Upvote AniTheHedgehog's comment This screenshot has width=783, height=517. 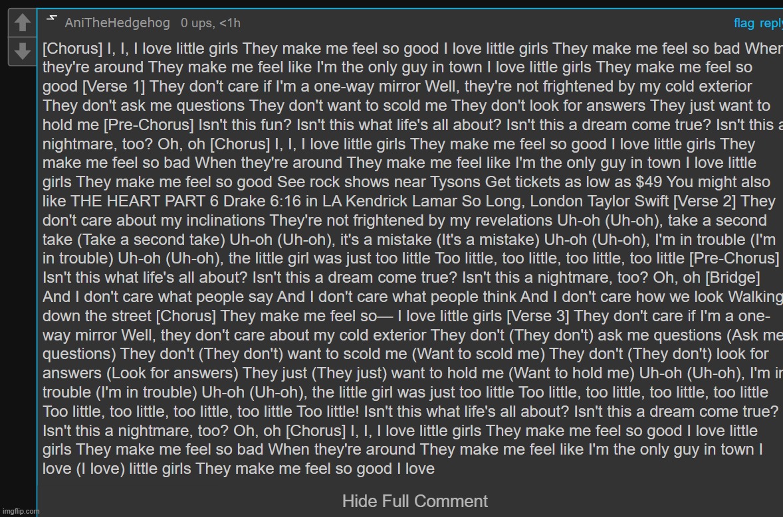(22, 23)
